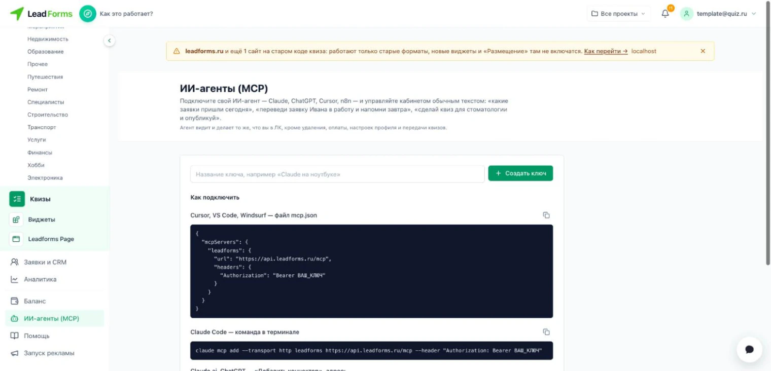Collapse the sidebar with arrow button
Image resolution: width=771 pixels, height=371 pixels.
(x=109, y=41)
